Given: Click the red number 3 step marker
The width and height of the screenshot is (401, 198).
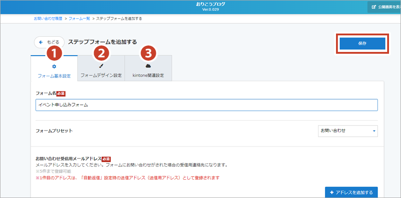Looking at the screenshot, I should (x=148, y=53).
